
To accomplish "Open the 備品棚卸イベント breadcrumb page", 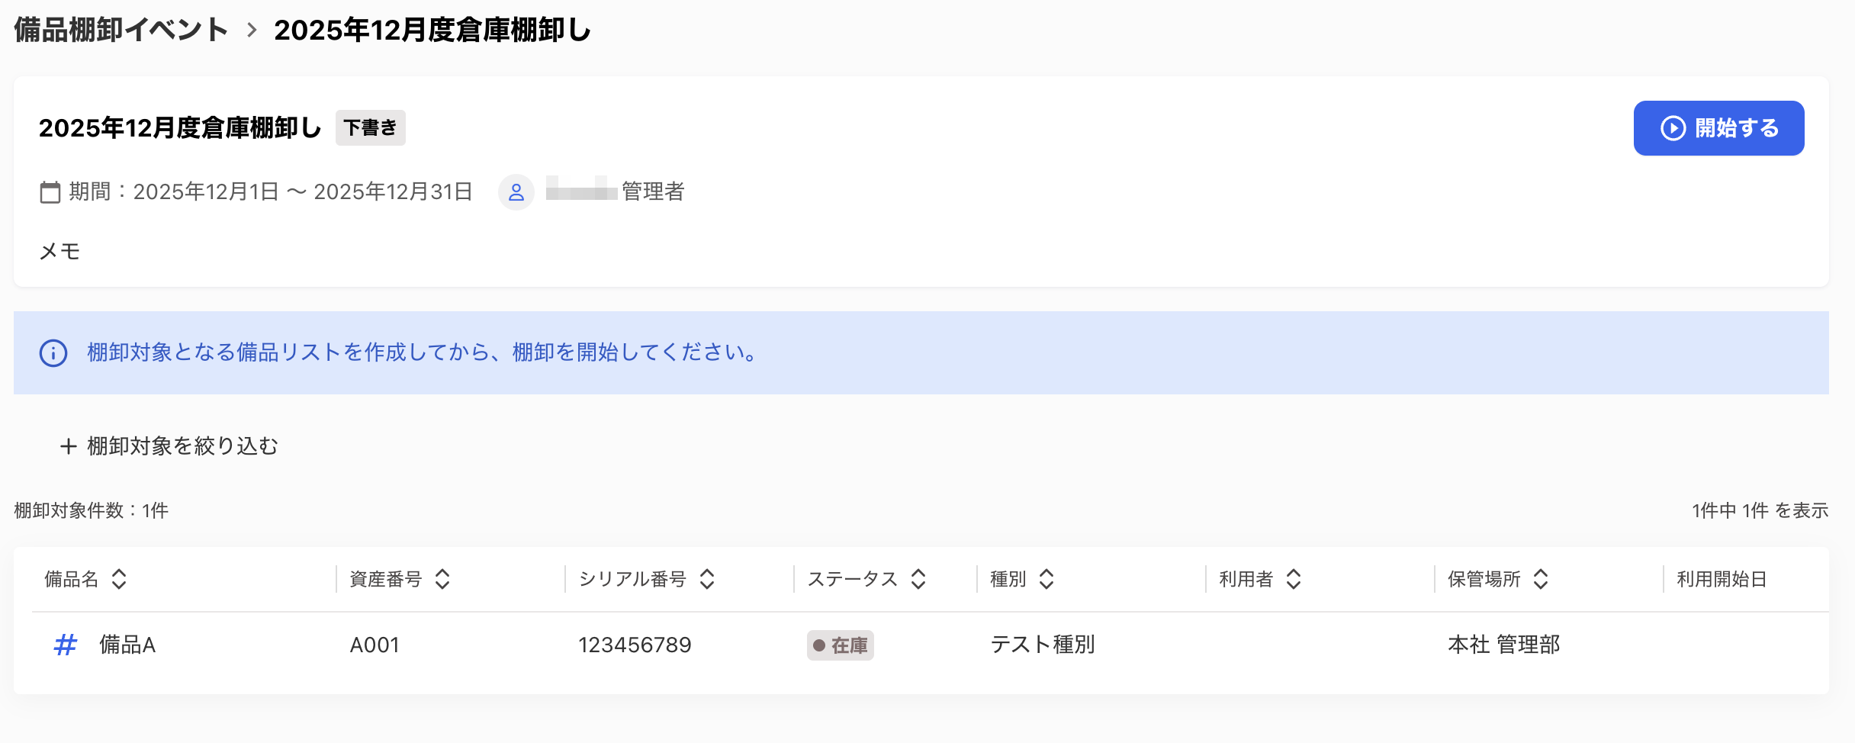I will [120, 29].
